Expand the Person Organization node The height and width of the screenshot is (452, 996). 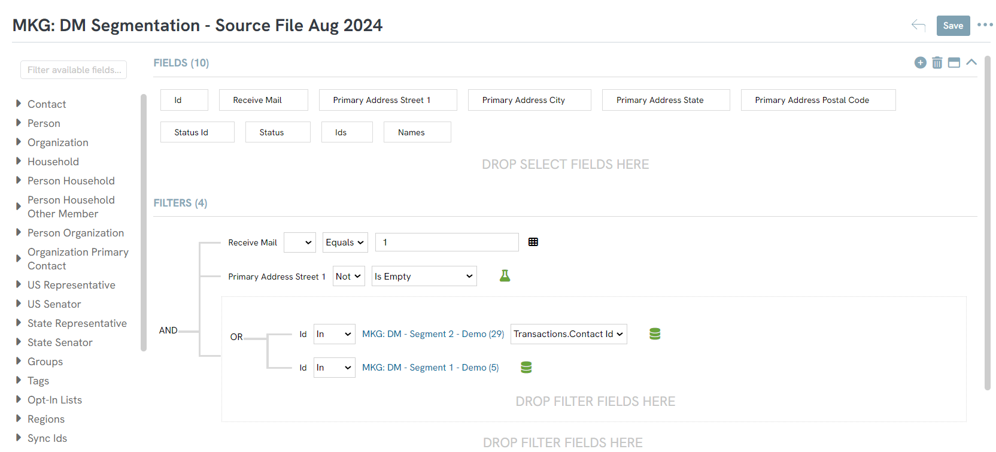pos(19,232)
